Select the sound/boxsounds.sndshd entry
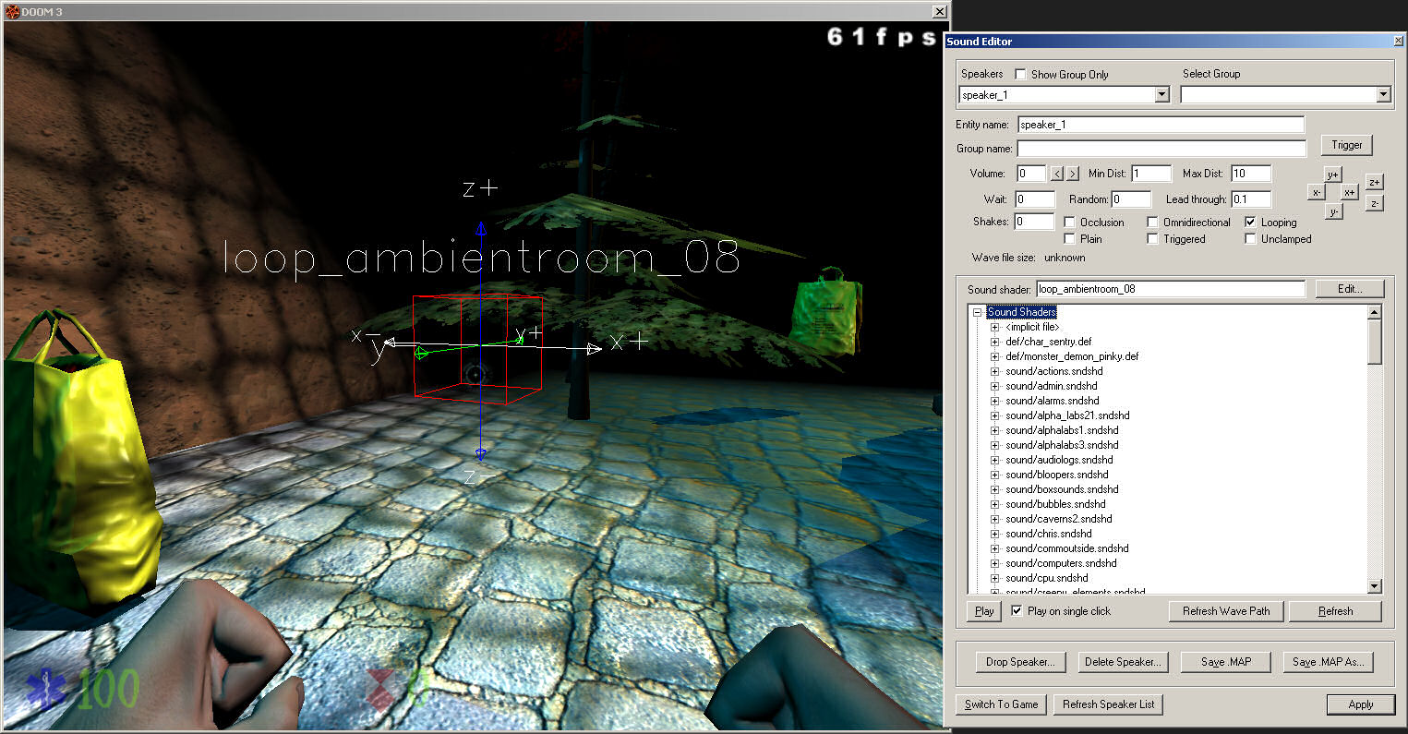This screenshot has height=734, width=1408. (x=1062, y=489)
